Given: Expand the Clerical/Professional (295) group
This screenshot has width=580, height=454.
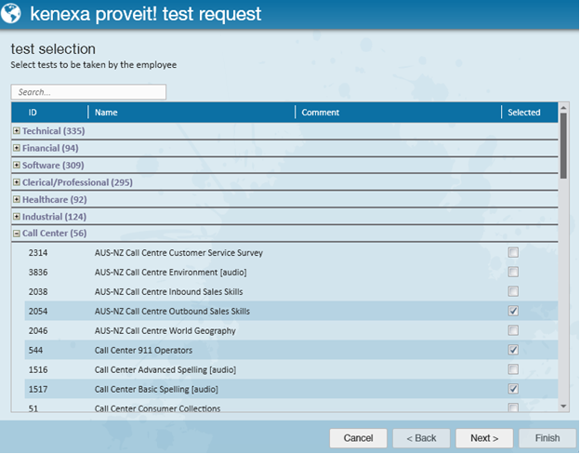Looking at the screenshot, I should (17, 182).
